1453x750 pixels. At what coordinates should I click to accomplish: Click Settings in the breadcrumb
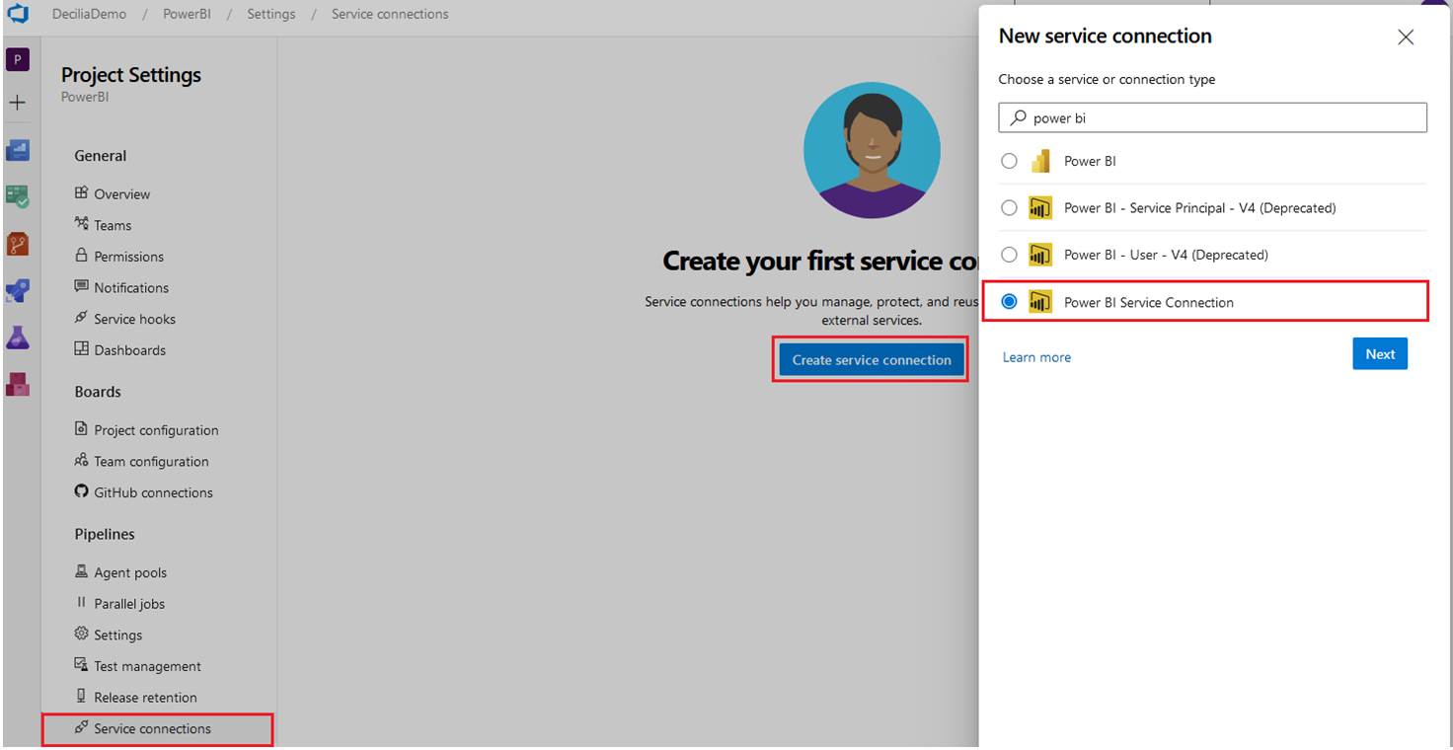coord(270,14)
